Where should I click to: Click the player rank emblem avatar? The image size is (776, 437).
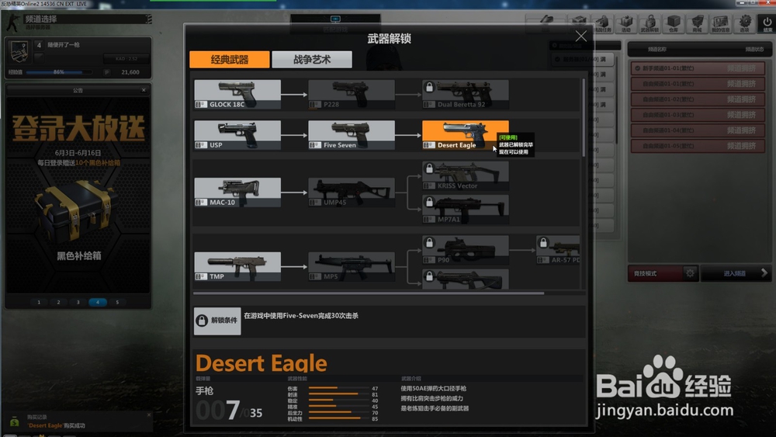19,51
